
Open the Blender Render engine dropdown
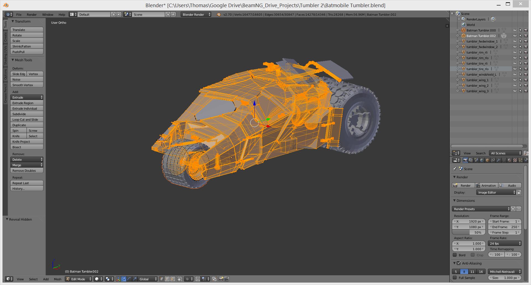tap(196, 14)
